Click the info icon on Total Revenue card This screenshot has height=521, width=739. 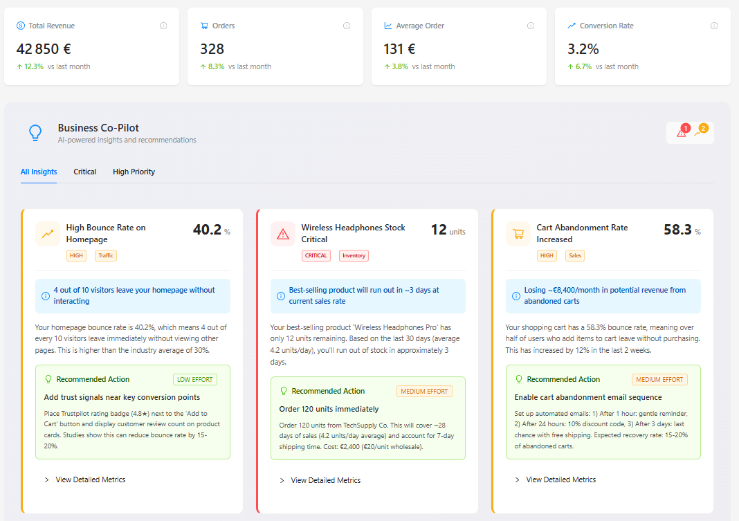[x=163, y=26]
